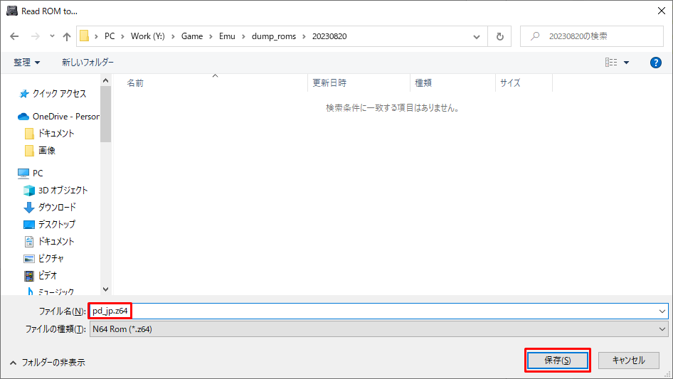
Task: Expand the address bar path history dropdown
Action: [x=476, y=36]
